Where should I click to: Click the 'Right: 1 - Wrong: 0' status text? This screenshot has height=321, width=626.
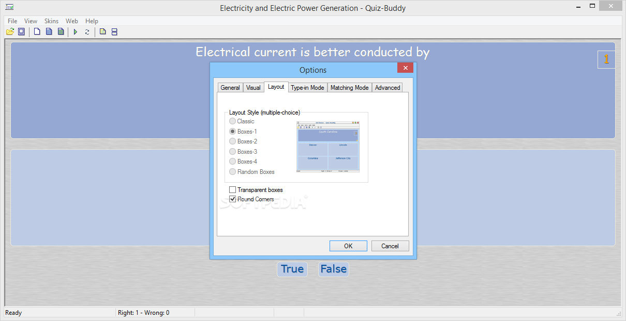pyautogui.click(x=143, y=313)
